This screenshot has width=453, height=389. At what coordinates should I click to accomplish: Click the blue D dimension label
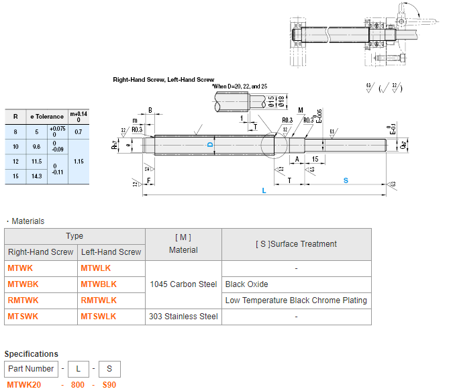click(x=210, y=145)
